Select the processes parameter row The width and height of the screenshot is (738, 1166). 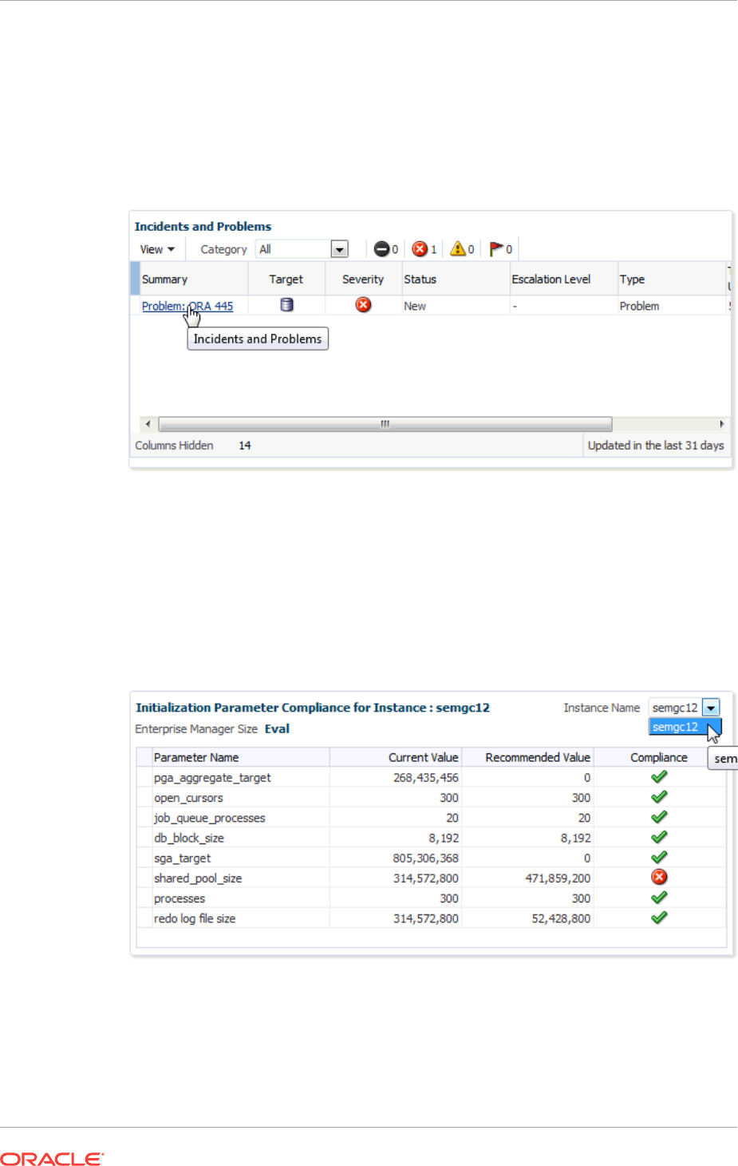tap(431, 898)
